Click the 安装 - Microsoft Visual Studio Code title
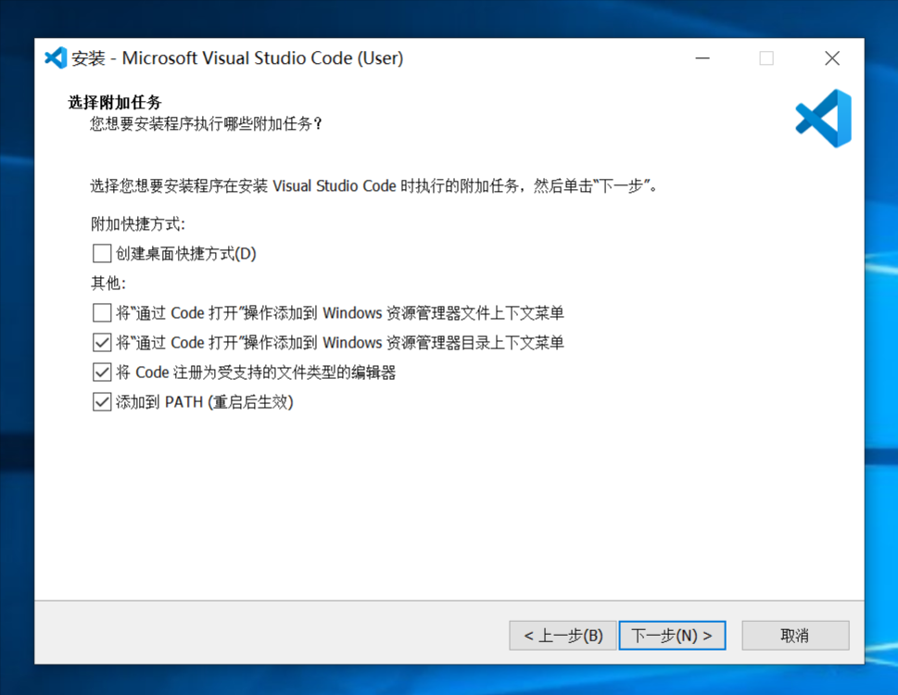This screenshot has width=898, height=695. (x=237, y=57)
